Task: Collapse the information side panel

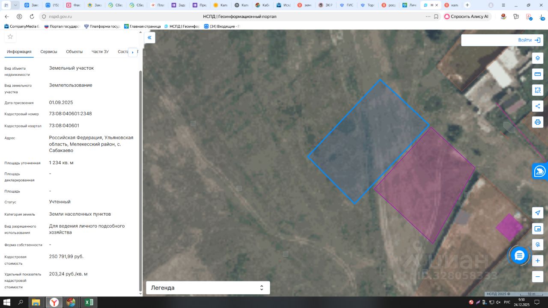Action: click(x=149, y=38)
